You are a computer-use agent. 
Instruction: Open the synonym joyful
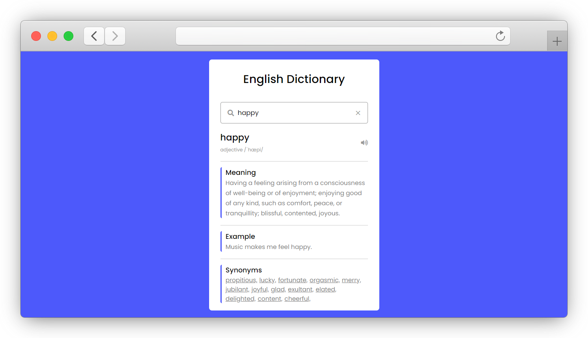tap(259, 289)
